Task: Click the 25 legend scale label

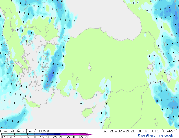Action: [x=55, y=137]
